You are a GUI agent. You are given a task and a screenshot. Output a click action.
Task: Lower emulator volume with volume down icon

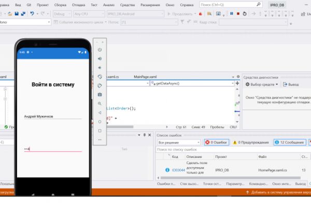[x=100, y=68]
